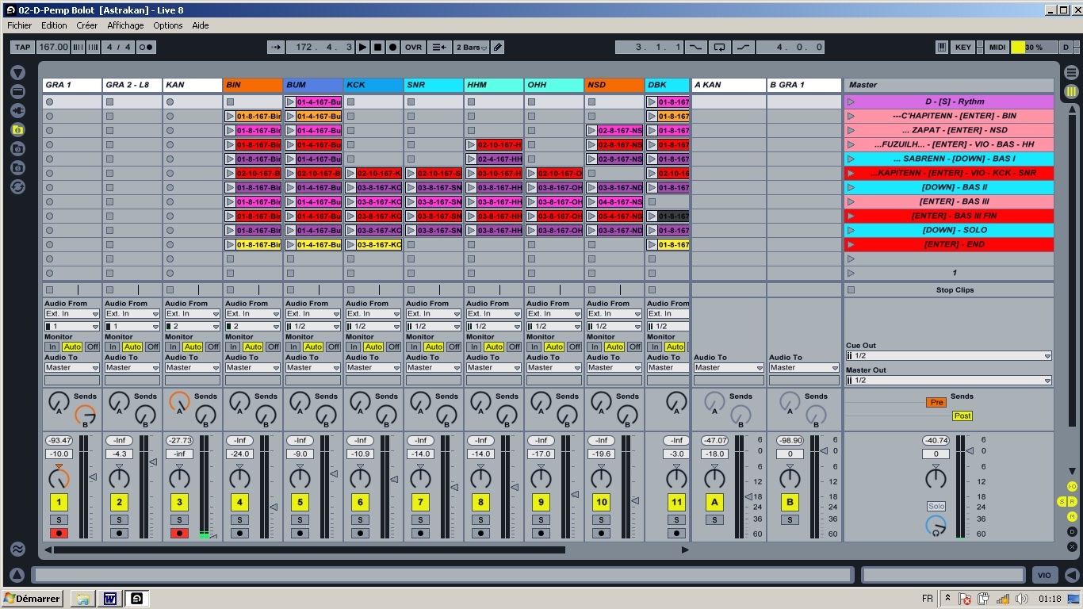The height and width of the screenshot is (609, 1083).
Task: Click the horizontal scrollbar under the mixer
Action: pos(309,550)
